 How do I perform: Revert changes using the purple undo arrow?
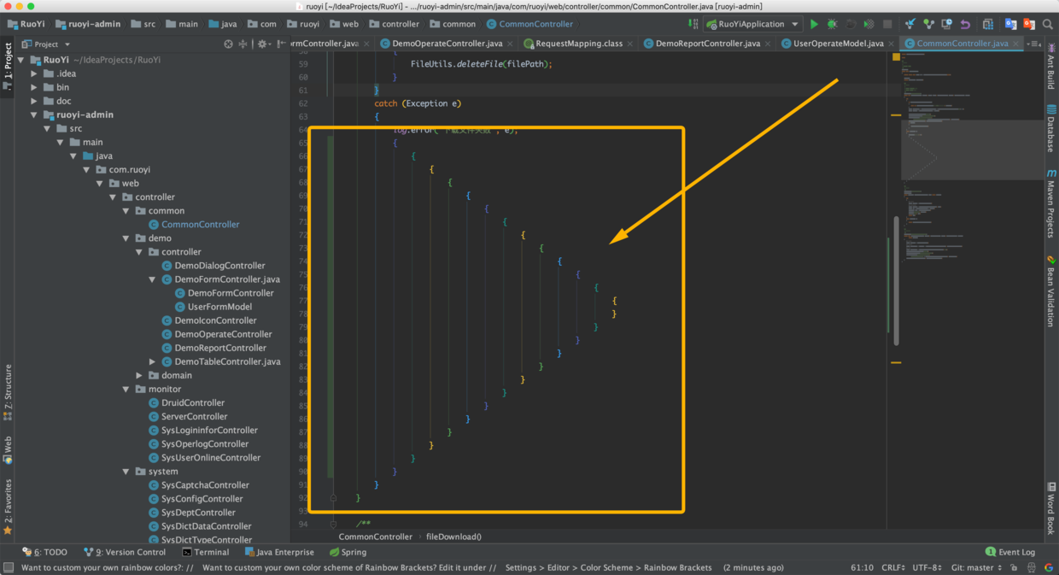click(965, 24)
